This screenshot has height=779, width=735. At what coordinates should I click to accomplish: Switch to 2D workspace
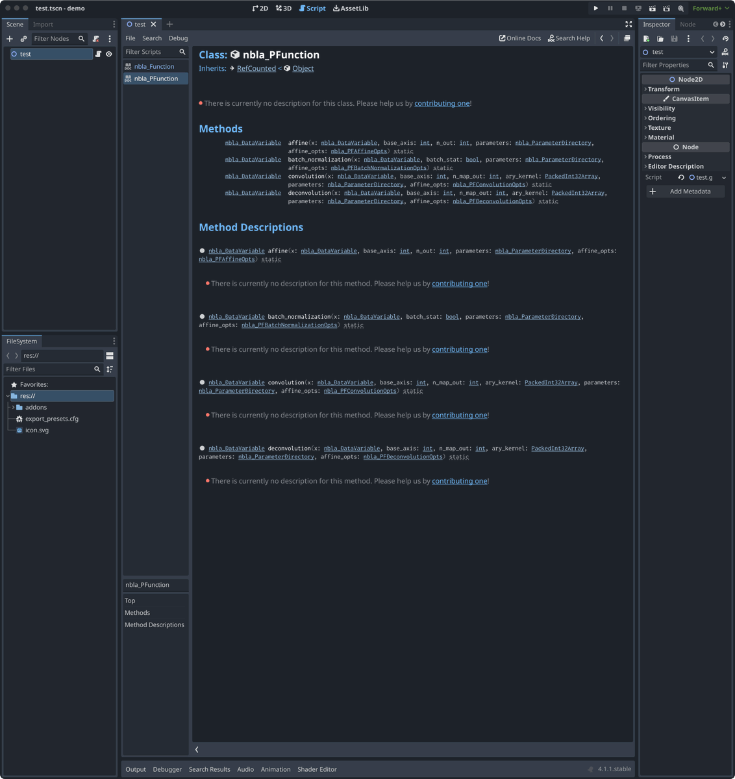tap(260, 8)
